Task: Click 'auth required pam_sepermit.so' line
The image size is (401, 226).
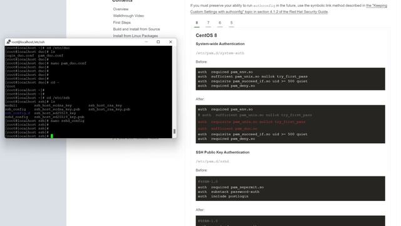Action: (x=231, y=187)
